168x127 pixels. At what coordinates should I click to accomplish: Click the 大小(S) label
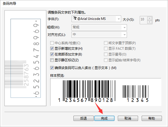tap(128, 20)
